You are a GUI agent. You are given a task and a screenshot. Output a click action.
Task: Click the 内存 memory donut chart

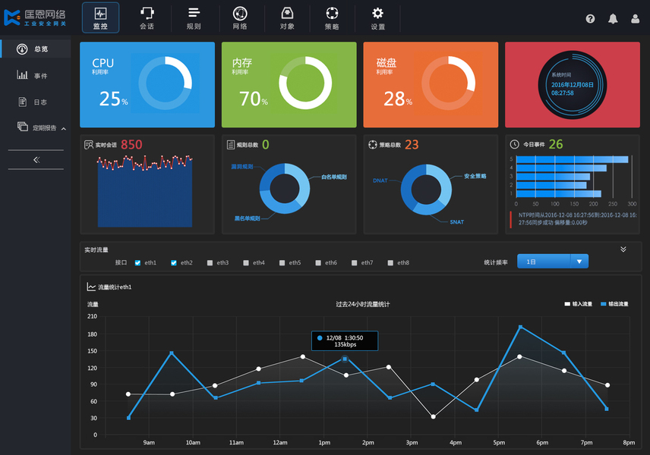click(x=305, y=83)
